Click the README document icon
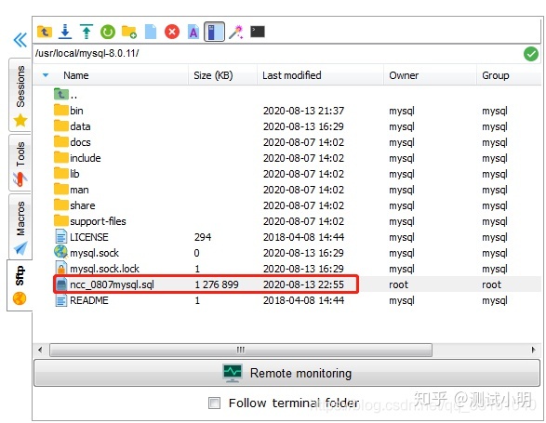The width and height of the screenshot is (546, 423). (x=61, y=300)
